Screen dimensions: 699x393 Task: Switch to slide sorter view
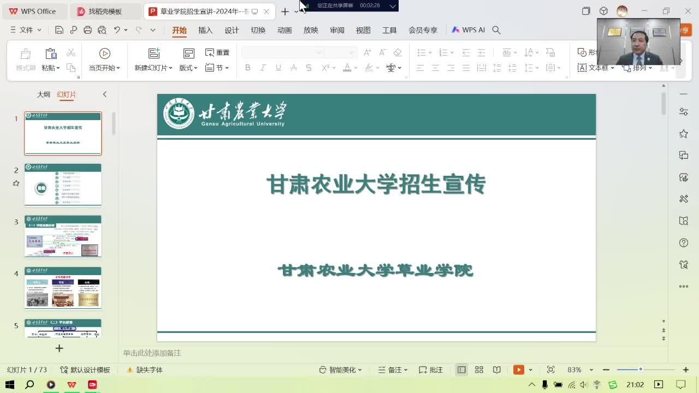point(479,370)
